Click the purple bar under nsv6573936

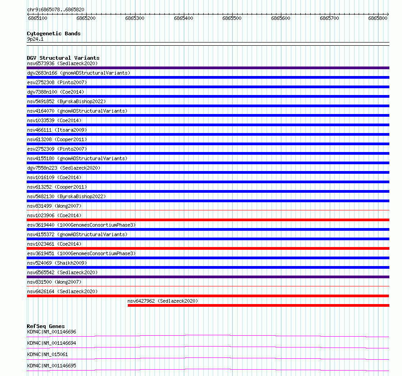[208, 68]
